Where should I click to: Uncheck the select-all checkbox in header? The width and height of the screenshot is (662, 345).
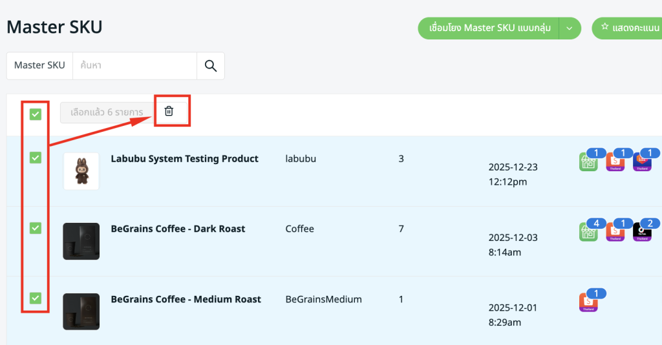tap(36, 114)
